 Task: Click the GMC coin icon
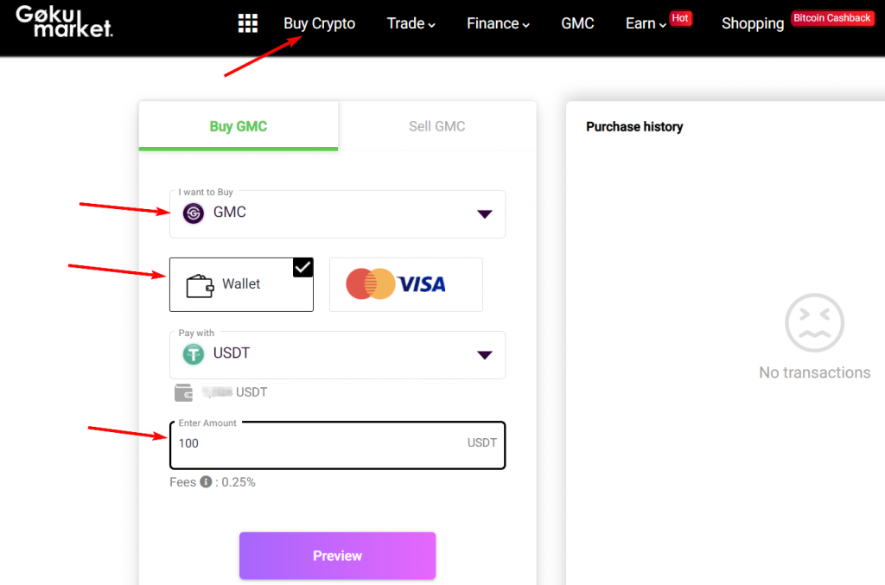coord(193,213)
